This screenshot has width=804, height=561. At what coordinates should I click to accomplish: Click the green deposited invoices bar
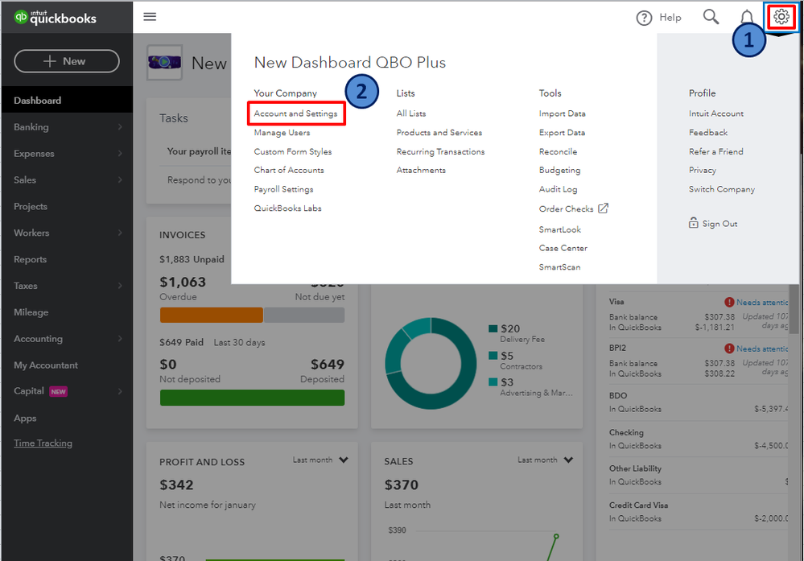pyautogui.click(x=252, y=398)
